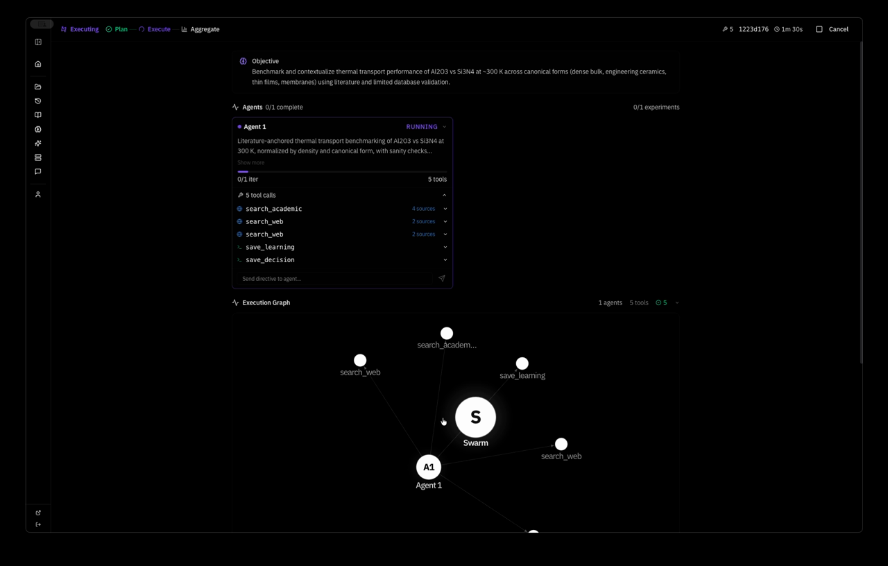Switch to the Aggregate stage tab

pos(200,29)
